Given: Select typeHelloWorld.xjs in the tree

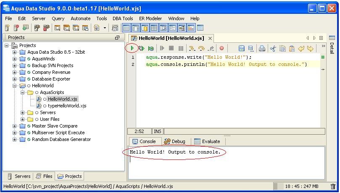Looking at the screenshot, I should pos(67,106).
